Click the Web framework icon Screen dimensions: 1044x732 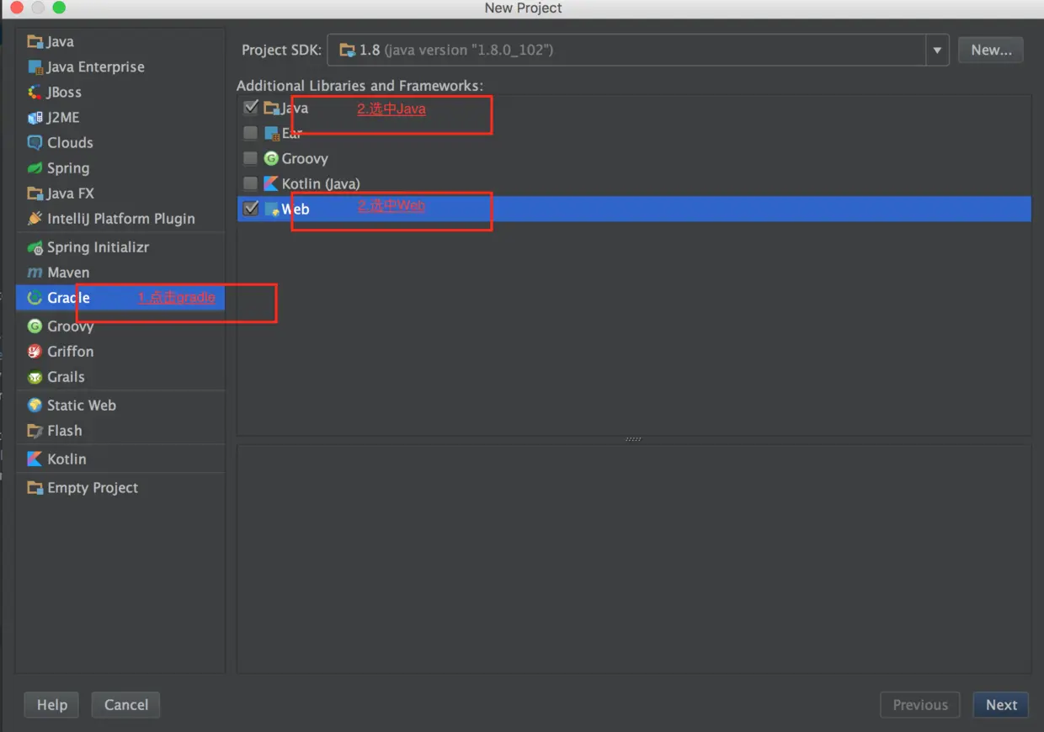click(x=271, y=209)
